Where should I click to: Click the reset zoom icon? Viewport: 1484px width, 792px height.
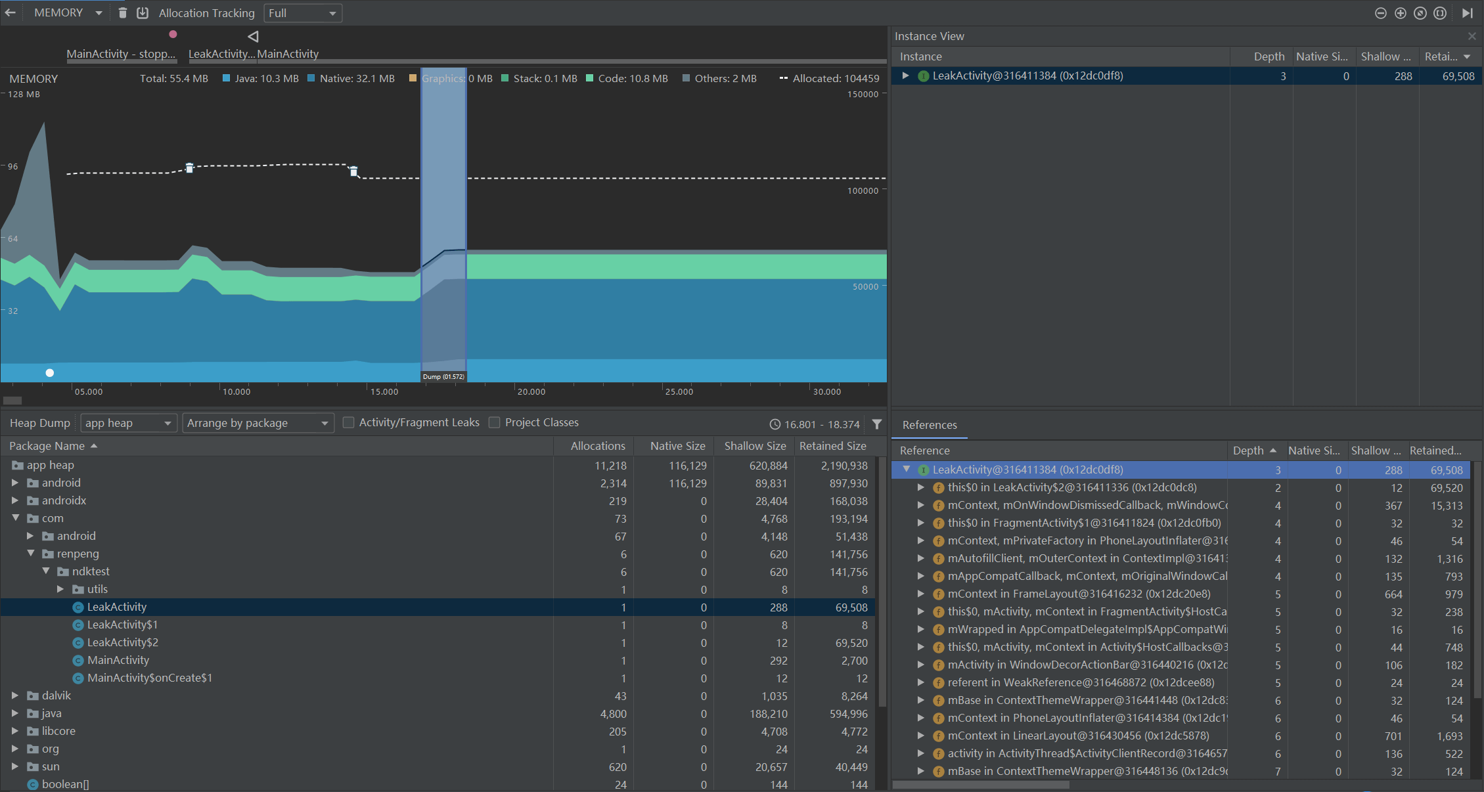(x=1420, y=13)
